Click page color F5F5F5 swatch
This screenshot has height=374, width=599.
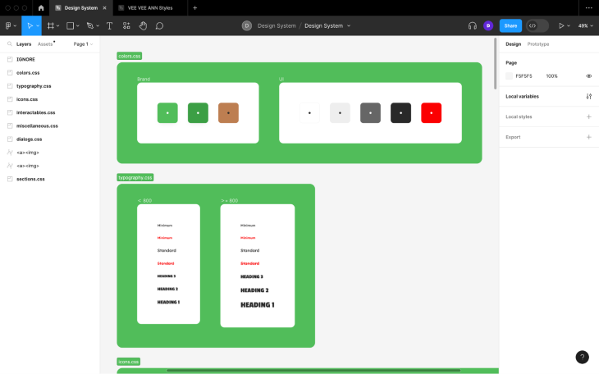(x=509, y=76)
